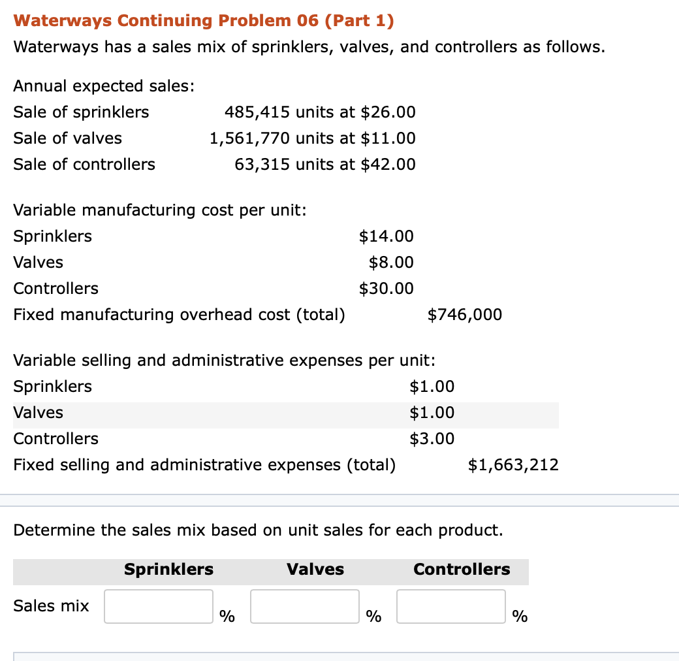This screenshot has width=679, height=661.
Task: Select the Sprinklers column header
Action: pyautogui.click(x=168, y=570)
